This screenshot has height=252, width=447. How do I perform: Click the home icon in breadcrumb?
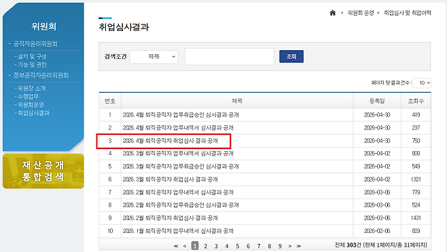click(x=332, y=13)
